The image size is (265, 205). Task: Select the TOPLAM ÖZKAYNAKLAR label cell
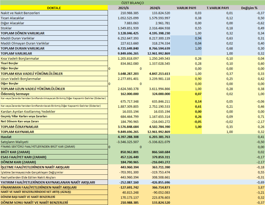(54, 127)
